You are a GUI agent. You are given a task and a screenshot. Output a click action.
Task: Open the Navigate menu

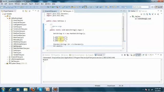(25, 4)
